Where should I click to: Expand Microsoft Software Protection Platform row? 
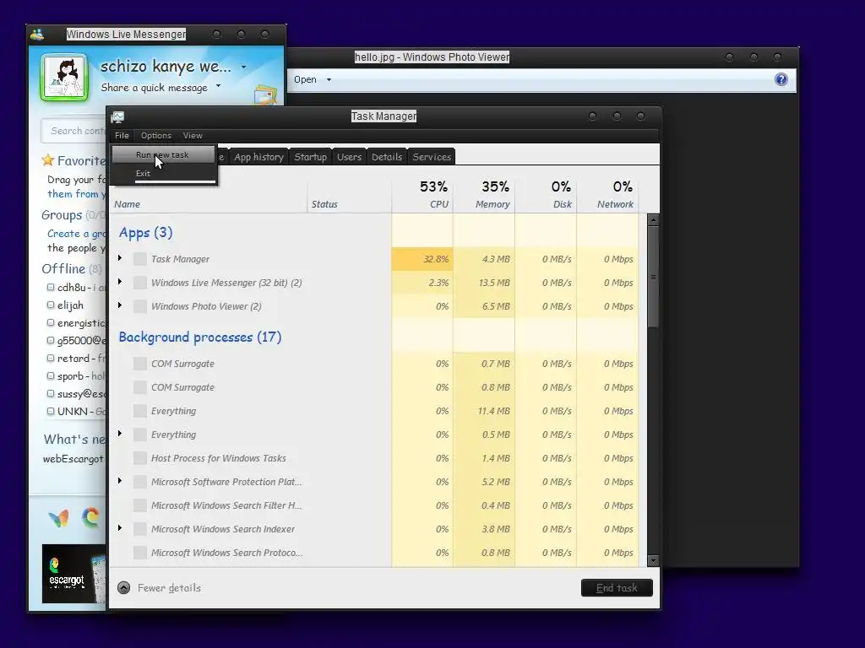pyautogui.click(x=120, y=481)
